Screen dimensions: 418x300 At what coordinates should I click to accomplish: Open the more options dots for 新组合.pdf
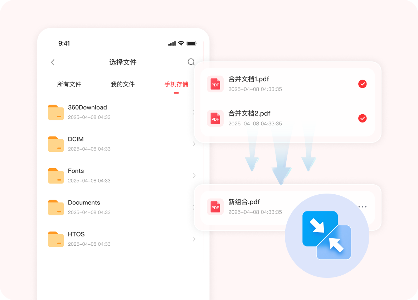point(363,207)
